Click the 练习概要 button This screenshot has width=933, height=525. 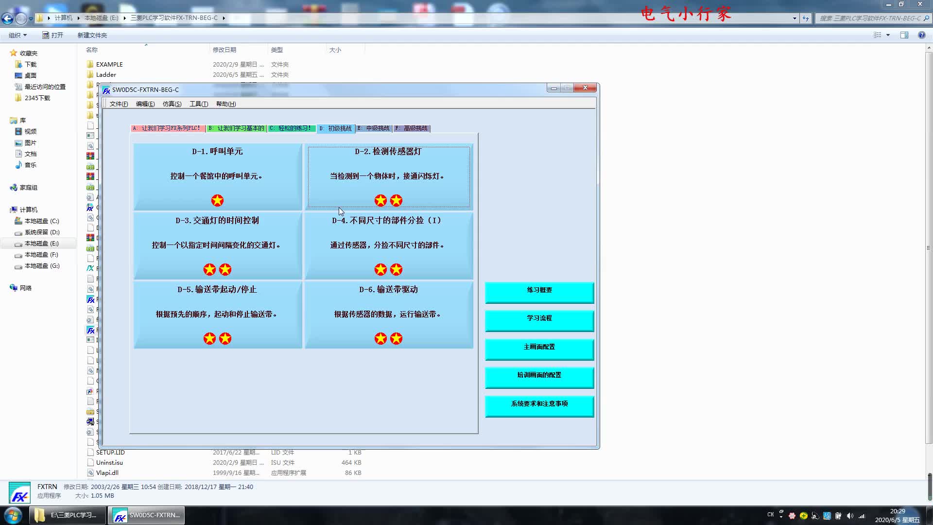tap(539, 292)
